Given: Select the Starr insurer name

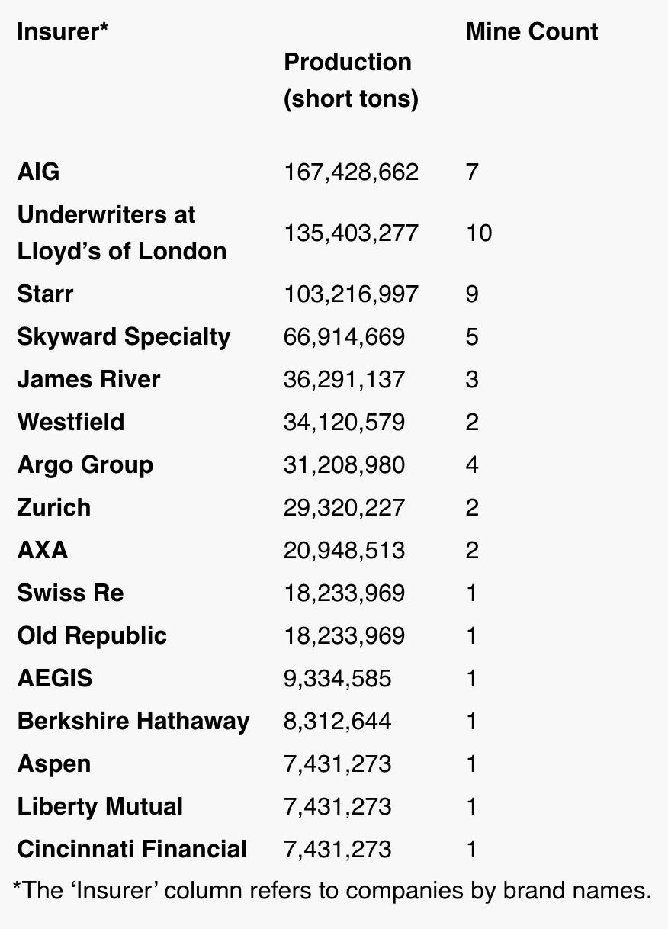Looking at the screenshot, I should [x=45, y=294].
